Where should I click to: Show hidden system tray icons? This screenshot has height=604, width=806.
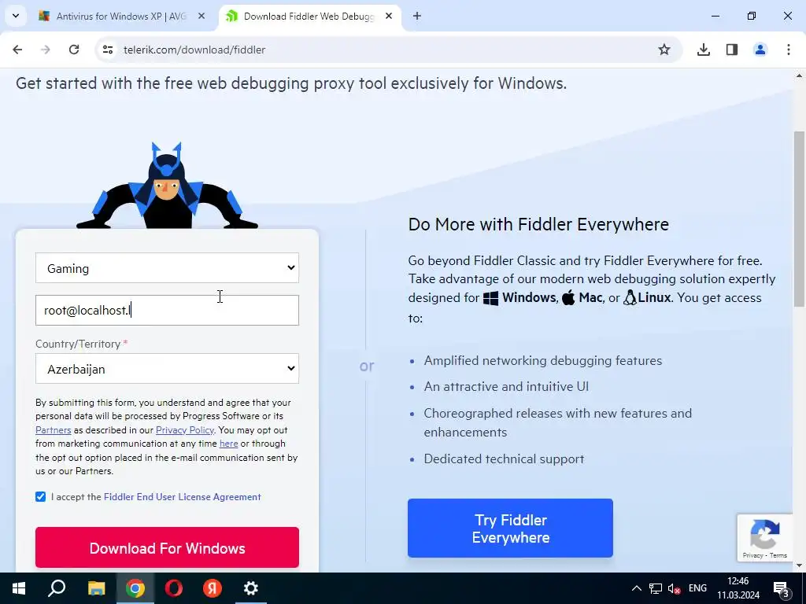(x=636, y=588)
